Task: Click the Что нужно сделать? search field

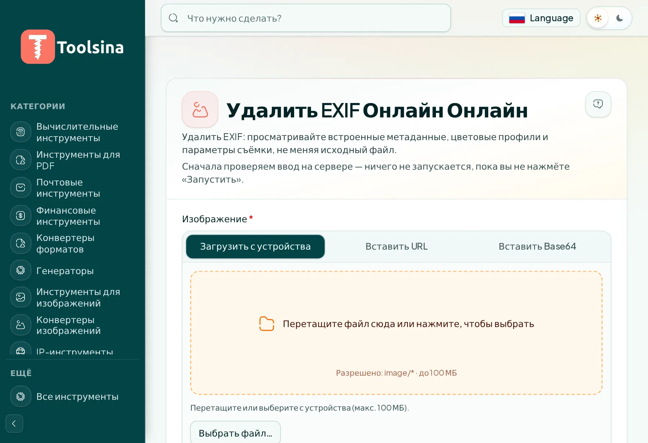Action: (x=306, y=18)
